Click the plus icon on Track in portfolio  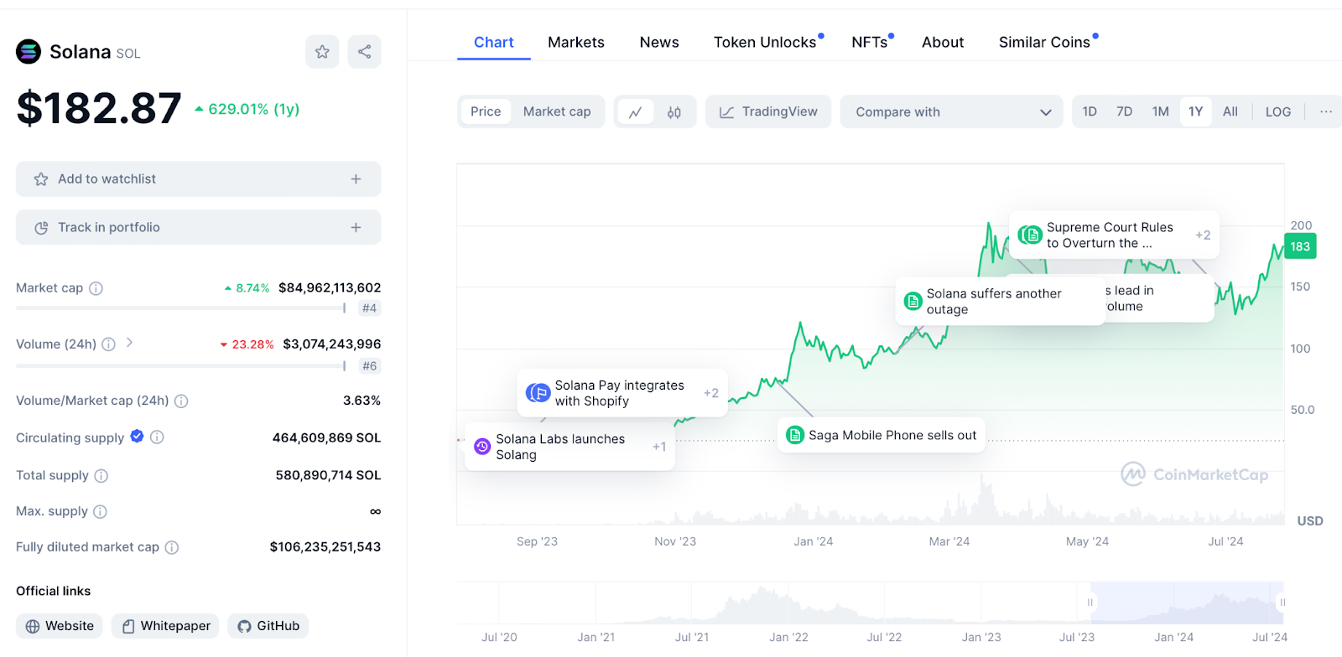pos(356,228)
